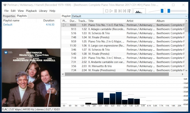
Task: Click the Dur... column header in track list
Action: 73,21
